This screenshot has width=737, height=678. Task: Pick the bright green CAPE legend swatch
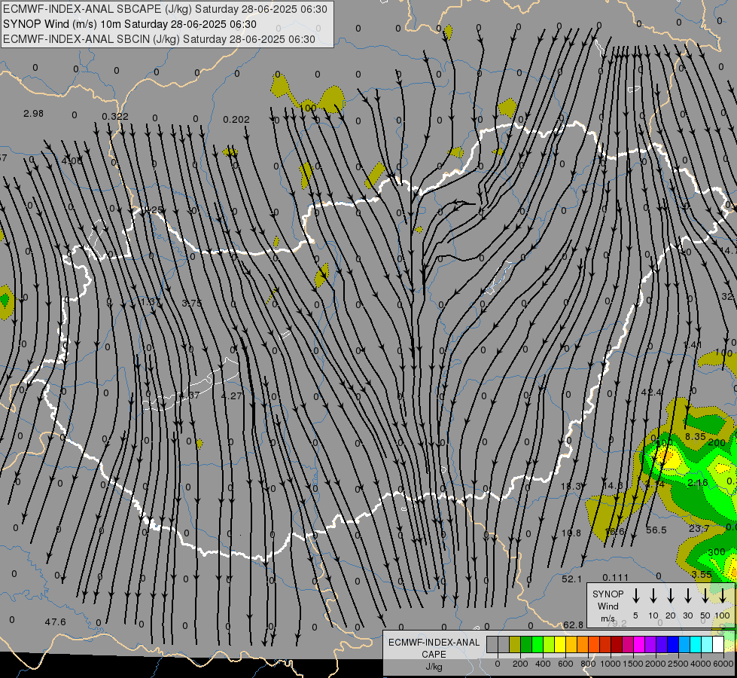tap(538, 645)
